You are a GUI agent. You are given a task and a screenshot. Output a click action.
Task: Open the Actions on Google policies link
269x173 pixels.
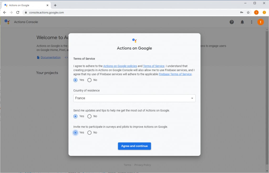tap(120, 66)
